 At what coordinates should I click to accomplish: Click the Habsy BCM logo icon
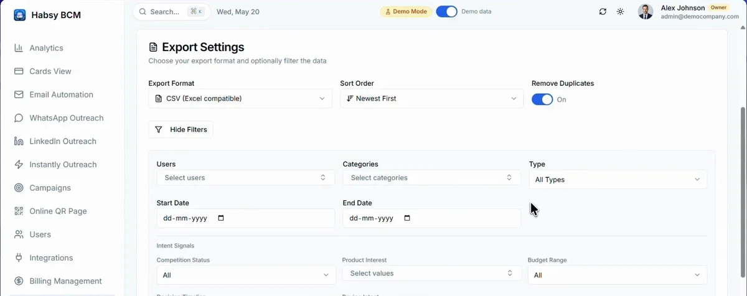point(19,15)
